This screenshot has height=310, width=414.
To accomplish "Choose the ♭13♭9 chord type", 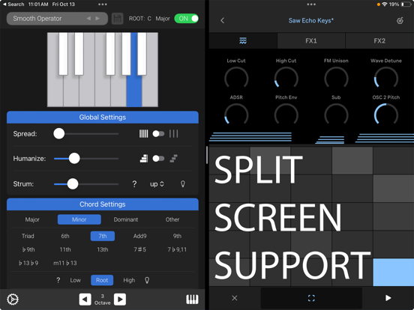I will (28, 263).
